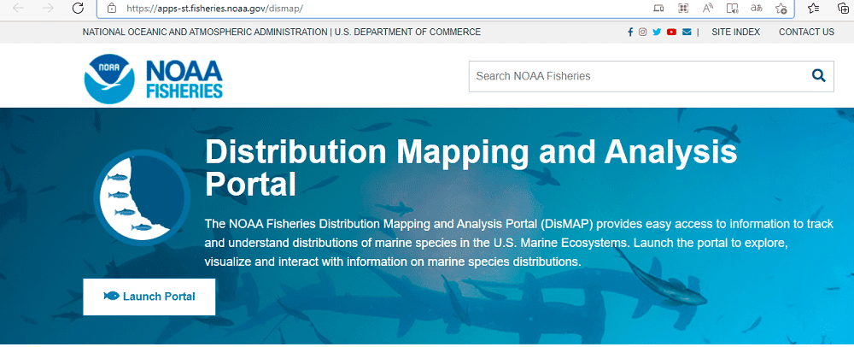Click the email envelope icon

[x=687, y=32]
